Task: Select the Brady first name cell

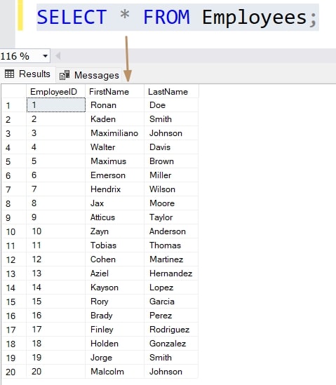Action: point(115,316)
